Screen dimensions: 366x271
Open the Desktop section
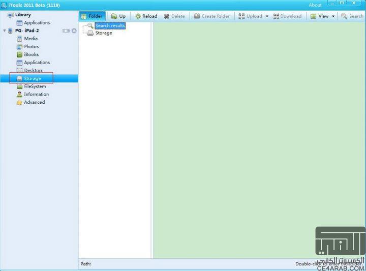click(x=33, y=70)
